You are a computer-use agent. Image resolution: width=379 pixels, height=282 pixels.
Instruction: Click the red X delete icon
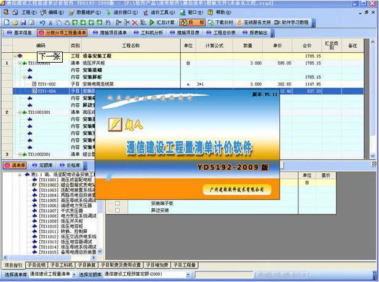point(135,23)
